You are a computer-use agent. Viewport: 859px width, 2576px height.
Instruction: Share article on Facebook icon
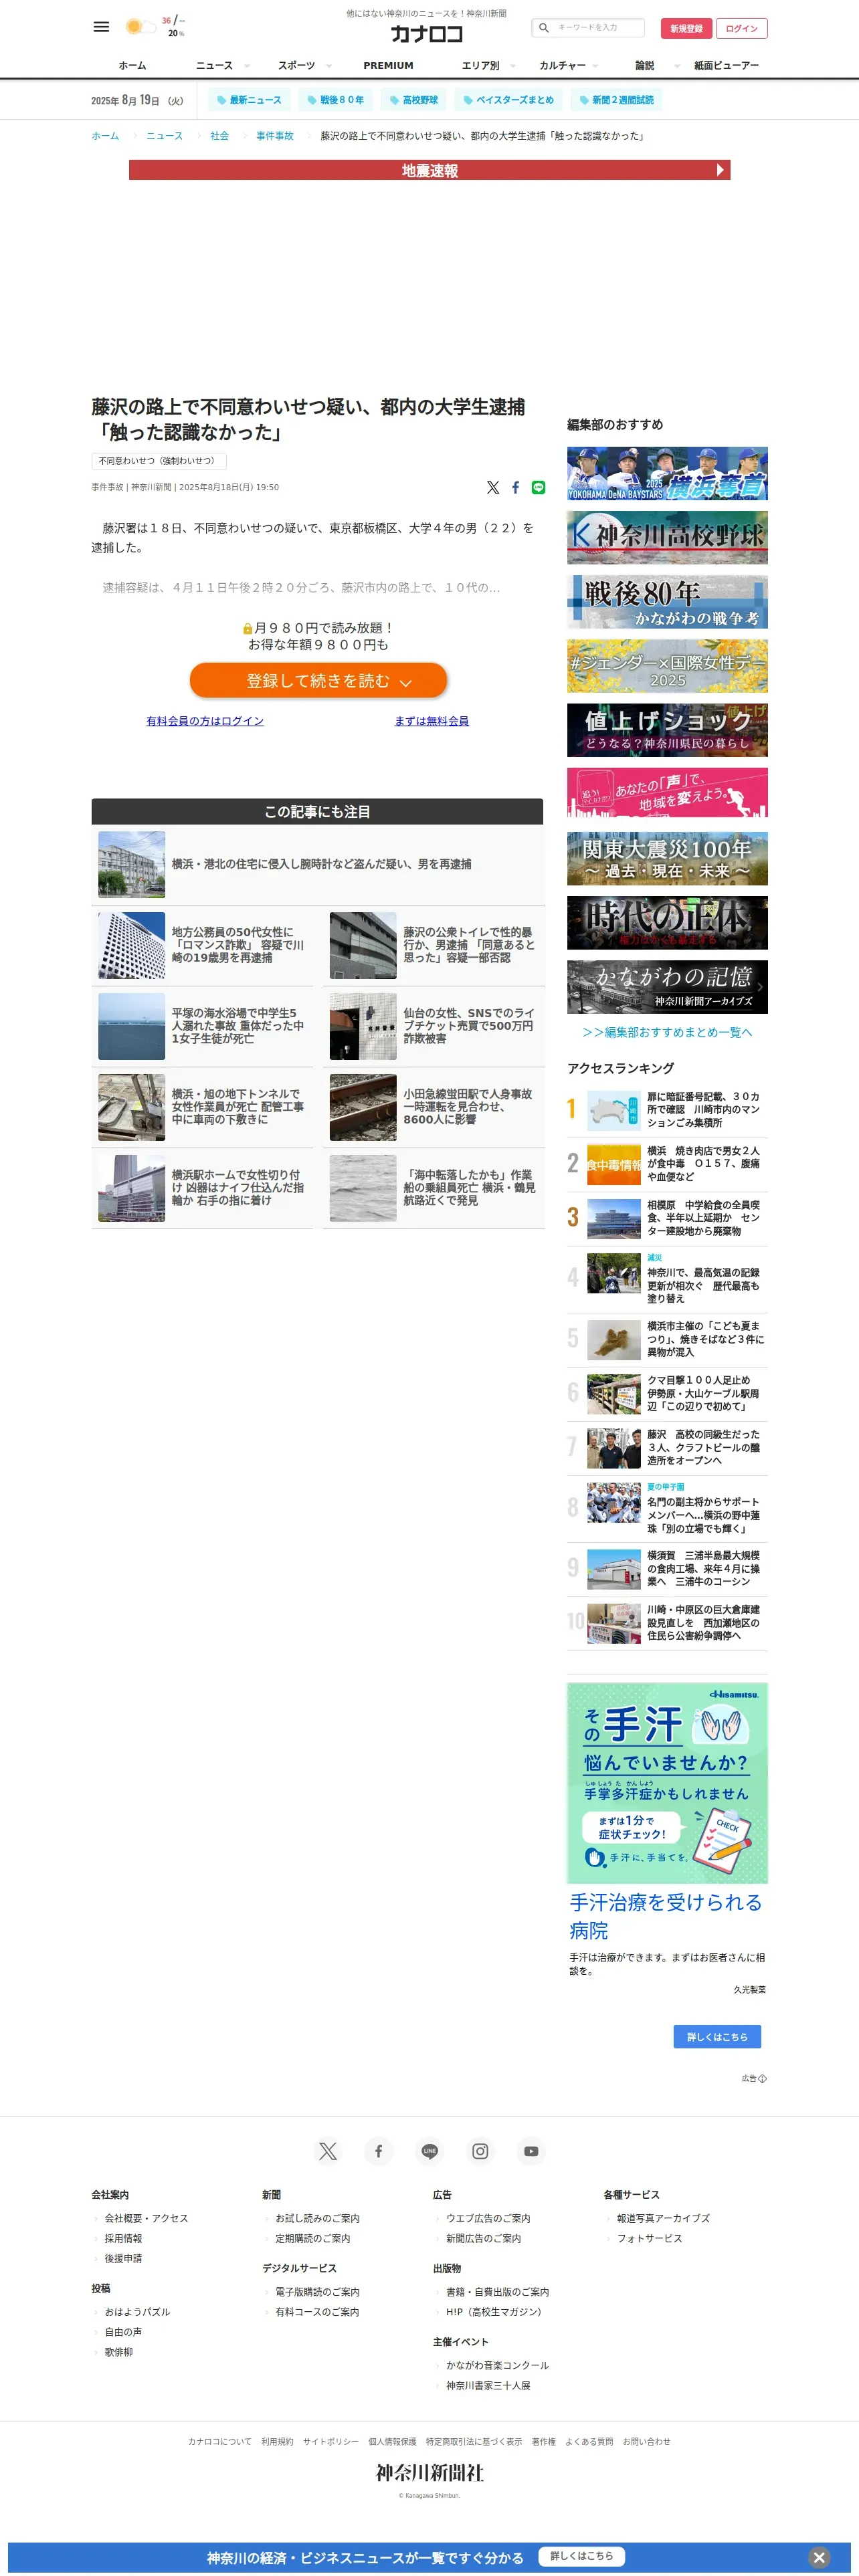[x=516, y=488]
